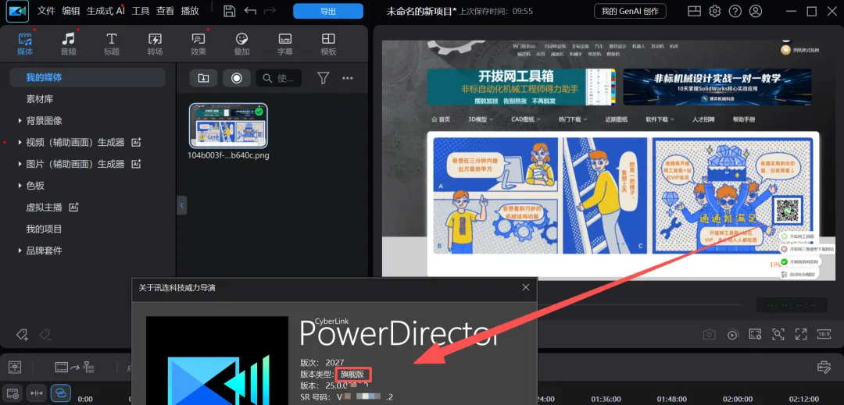This screenshot has width=844, height=405.
Task: Switch to the 音频 audio room
Action: 68,44
